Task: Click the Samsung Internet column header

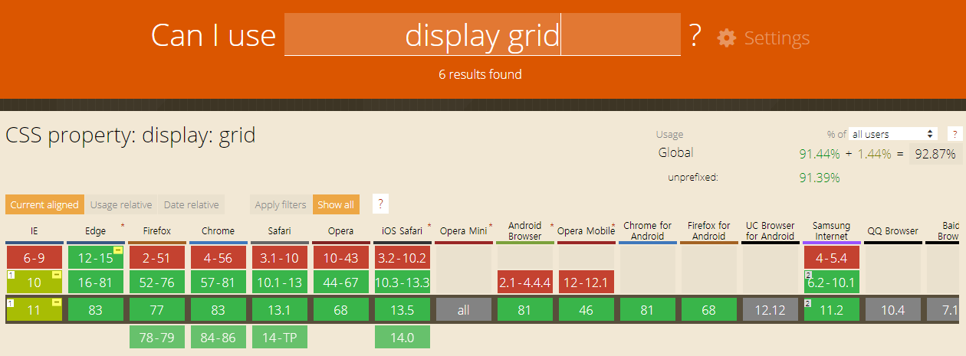Action: (832, 230)
